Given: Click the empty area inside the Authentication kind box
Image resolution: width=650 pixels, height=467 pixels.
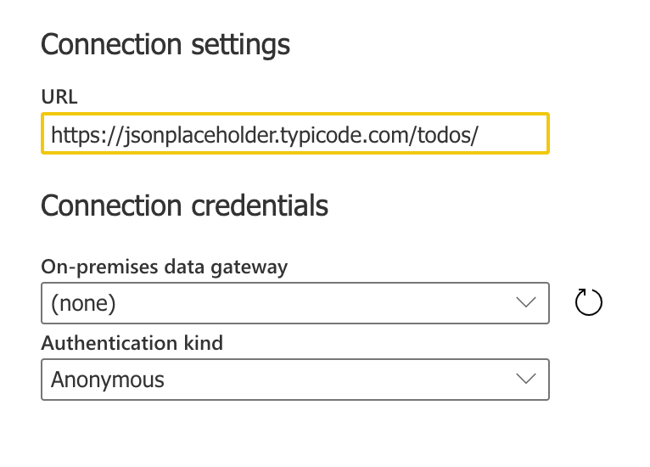Looking at the screenshot, I should (x=339, y=380).
